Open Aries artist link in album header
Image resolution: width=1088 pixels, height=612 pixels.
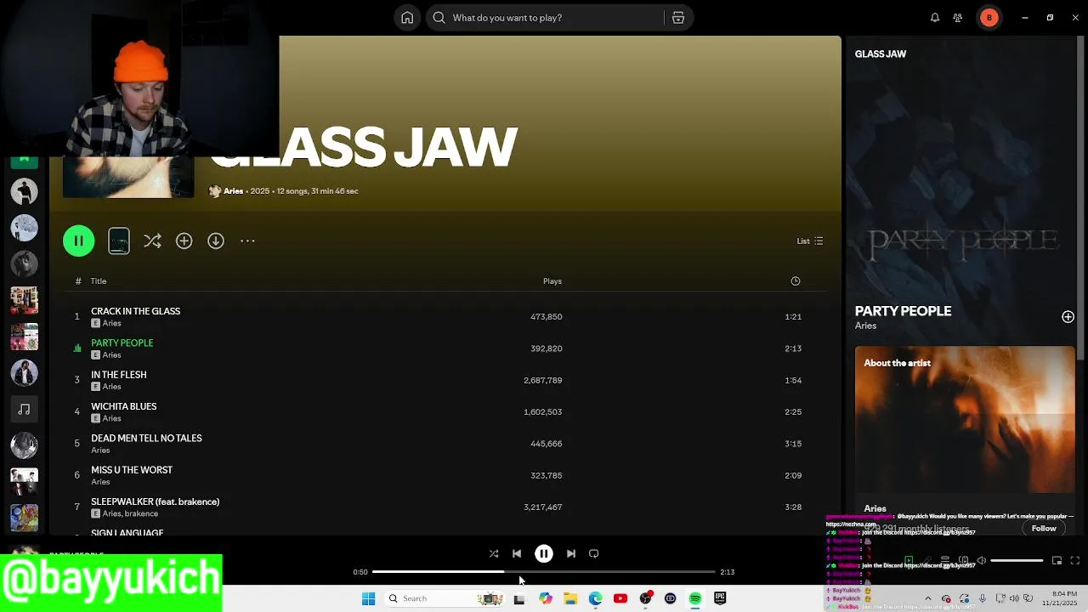click(233, 191)
